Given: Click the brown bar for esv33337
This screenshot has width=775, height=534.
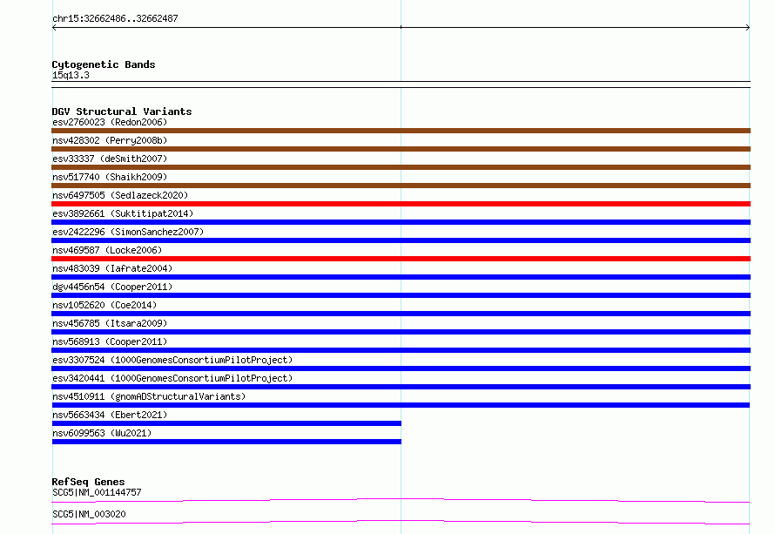Looking at the screenshot, I should pyautogui.click(x=401, y=167).
